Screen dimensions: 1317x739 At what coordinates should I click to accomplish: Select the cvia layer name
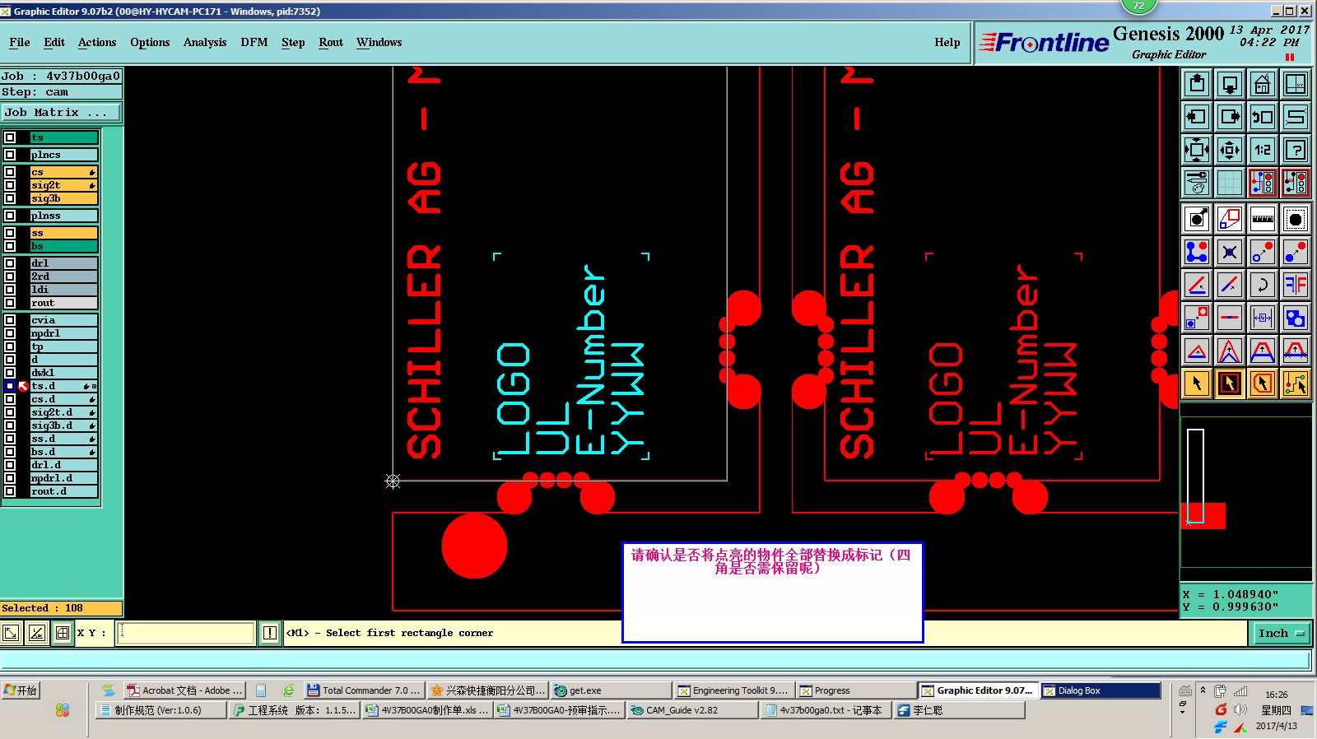63,320
